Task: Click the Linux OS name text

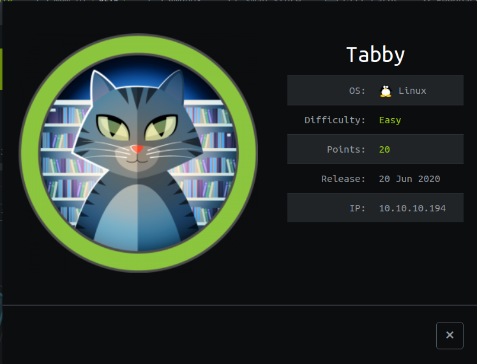Action: pyautogui.click(x=413, y=91)
